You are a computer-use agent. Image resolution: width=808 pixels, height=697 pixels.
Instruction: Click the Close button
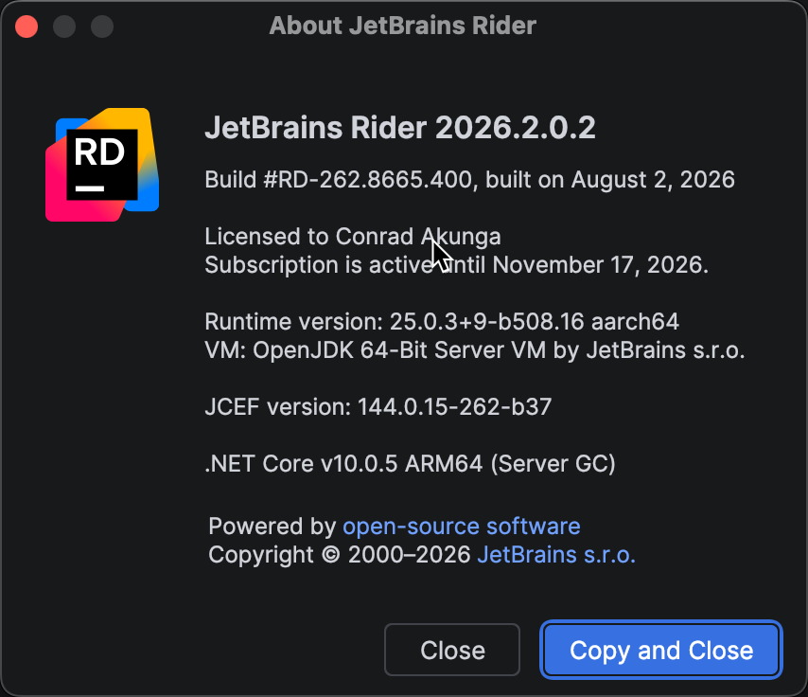tap(452, 650)
